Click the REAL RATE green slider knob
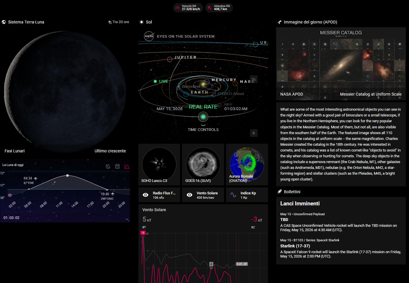Screen dimensions: 409x283 click(203, 117)
